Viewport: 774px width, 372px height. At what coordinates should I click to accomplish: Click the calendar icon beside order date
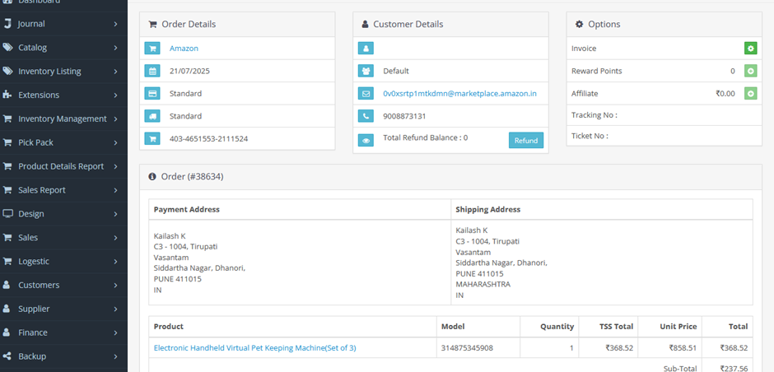click(x=152, y=72)
